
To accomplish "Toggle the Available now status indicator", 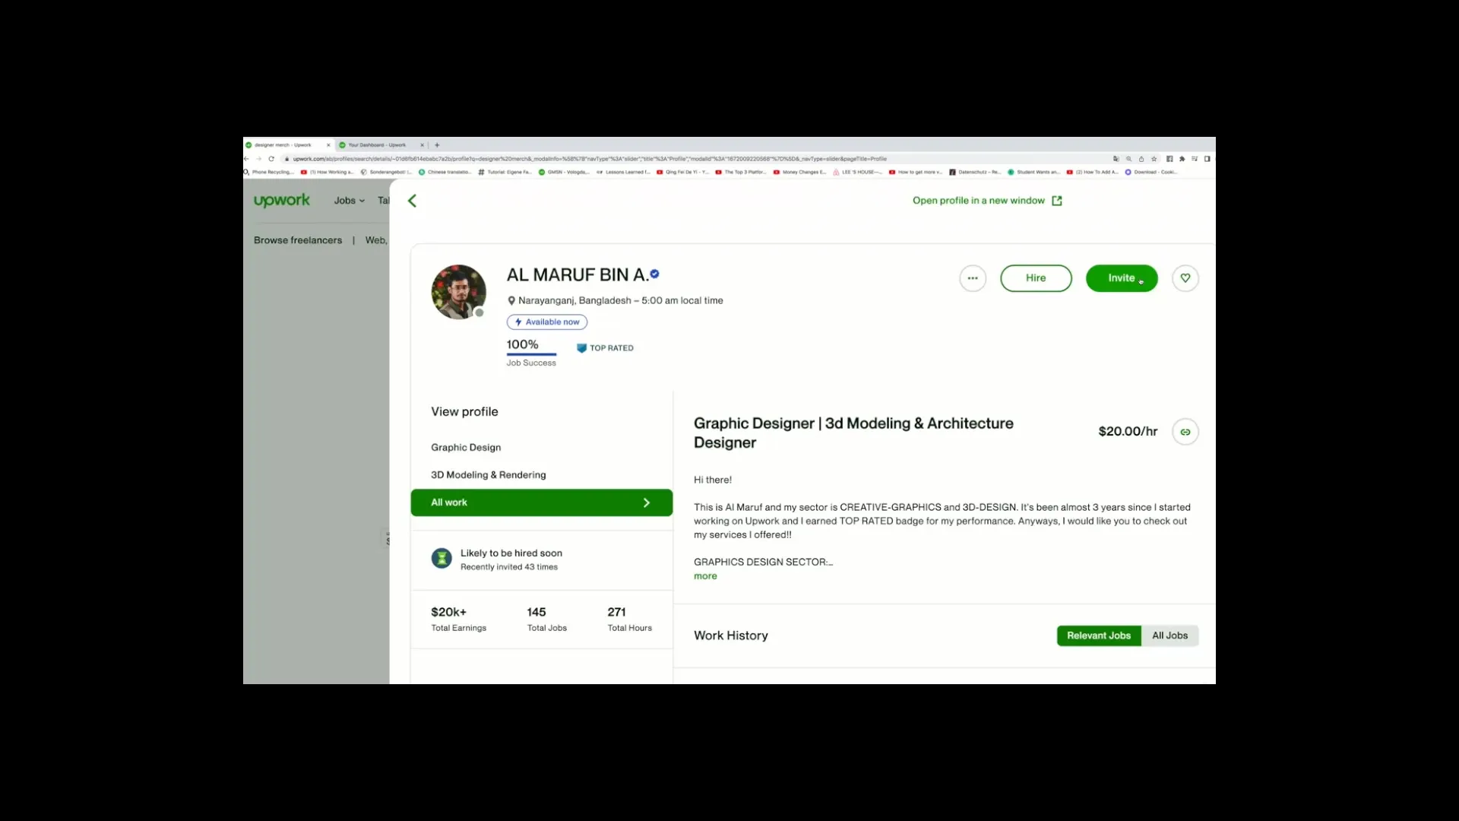I will (x=546, y=321).
